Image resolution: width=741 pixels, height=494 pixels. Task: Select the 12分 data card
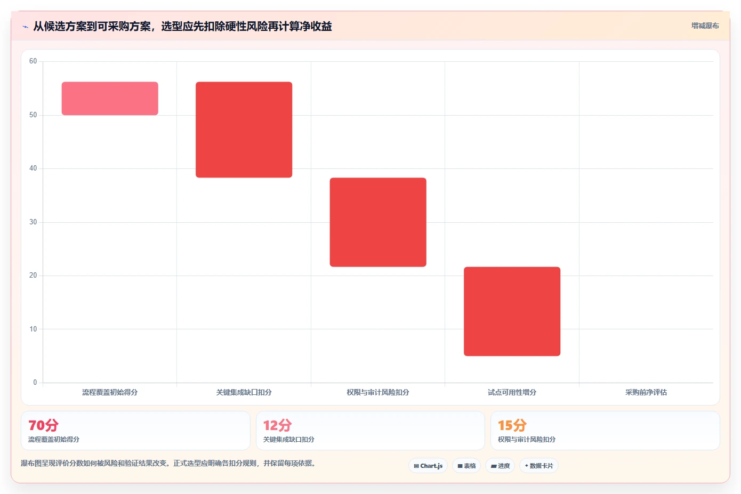(370, 431)
